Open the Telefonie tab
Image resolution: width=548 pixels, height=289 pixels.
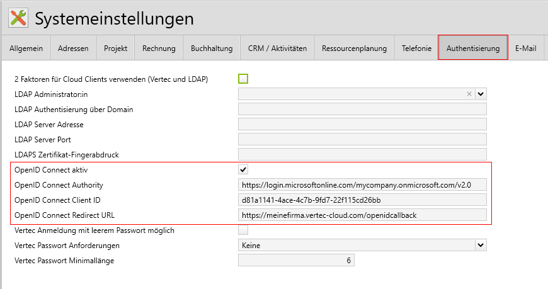(416, 48)
